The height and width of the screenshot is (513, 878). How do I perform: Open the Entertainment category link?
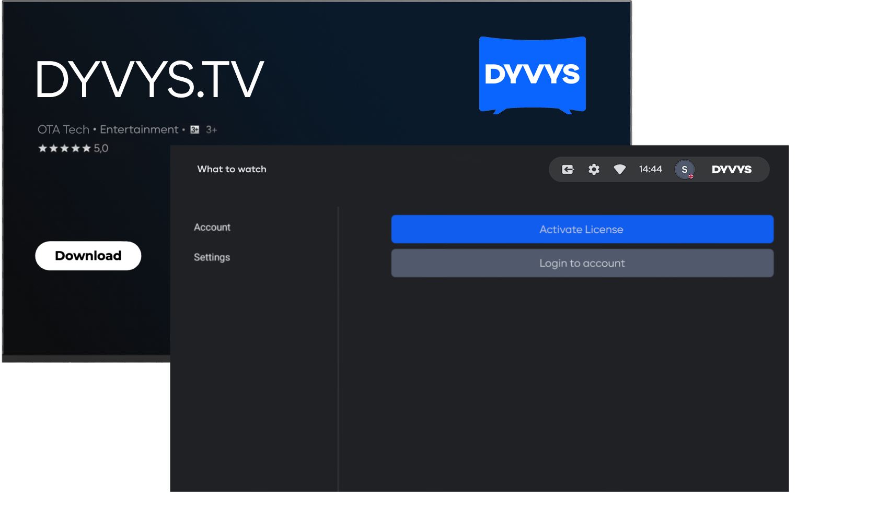tap(139, 129)
